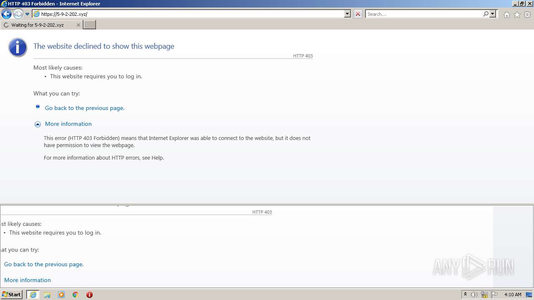534x300 pixels.
Task: Open the media player taskbar icon
Action: (61, 295)
